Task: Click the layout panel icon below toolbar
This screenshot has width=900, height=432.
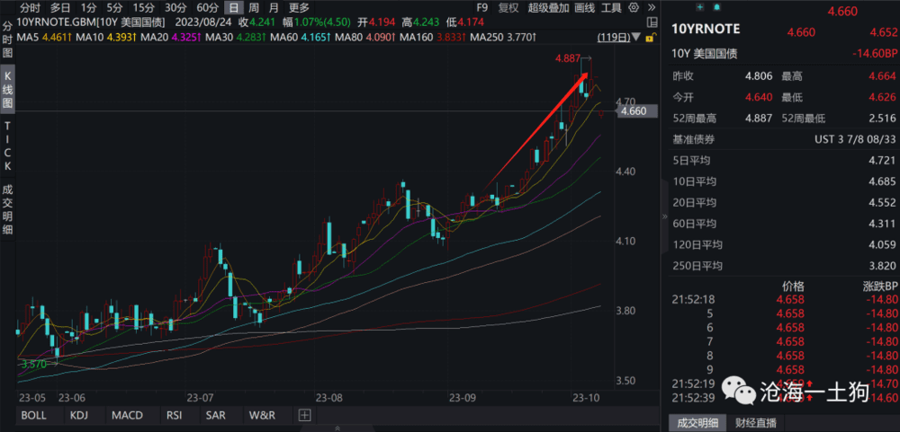Action: tap(652, 22)
